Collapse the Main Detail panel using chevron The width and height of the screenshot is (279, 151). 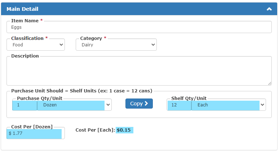(x=269, y=9)
